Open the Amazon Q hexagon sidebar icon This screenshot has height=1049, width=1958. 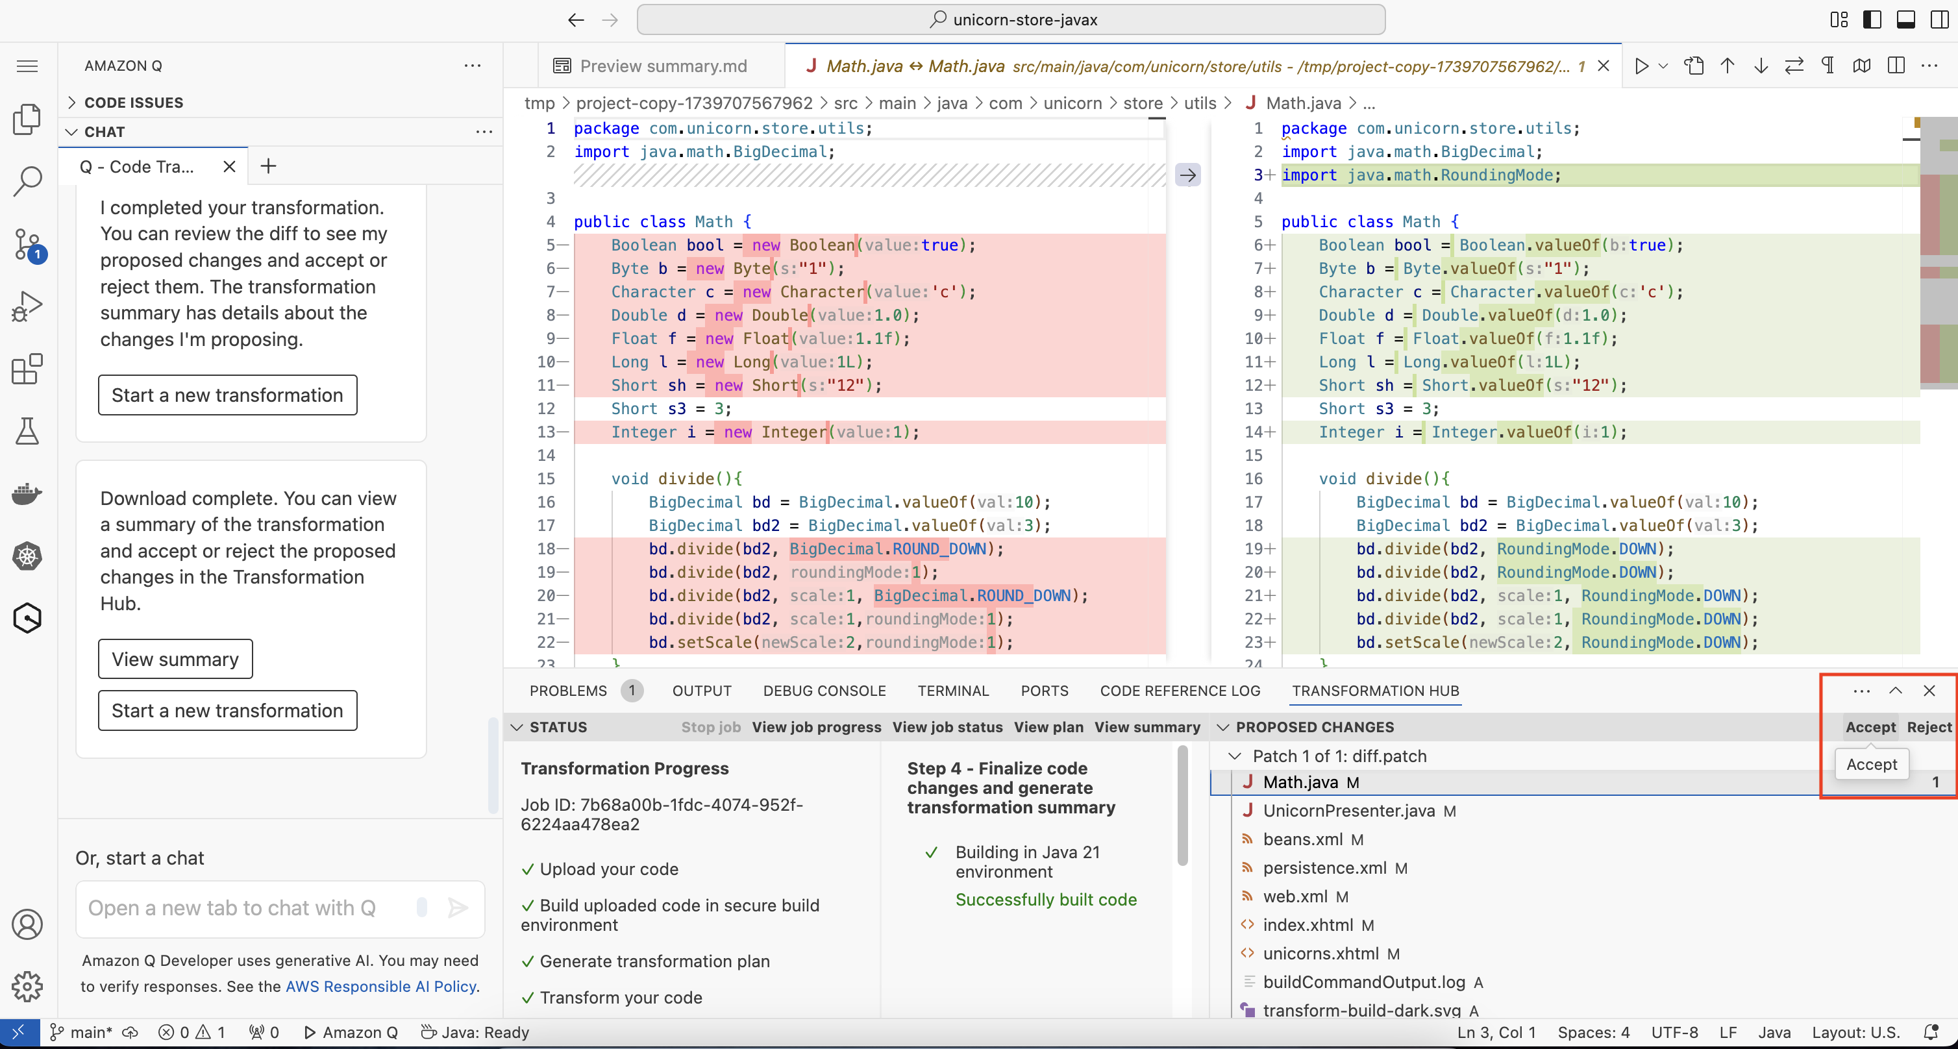pos(27,618)
